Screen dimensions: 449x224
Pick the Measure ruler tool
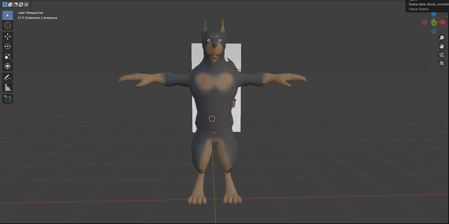point(8,88)
